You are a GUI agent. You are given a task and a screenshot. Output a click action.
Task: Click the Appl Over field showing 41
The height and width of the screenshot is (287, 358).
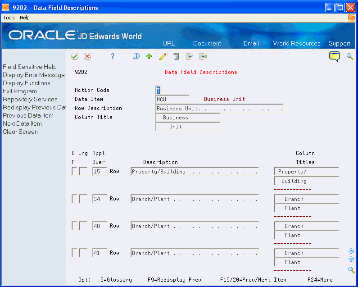(x=100, y=253)
